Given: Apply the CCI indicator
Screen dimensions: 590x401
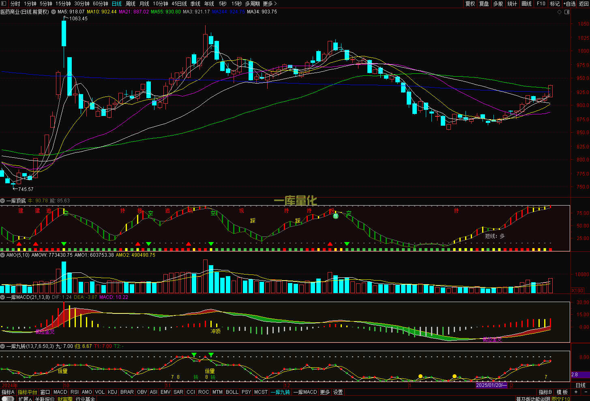Looking at the screenshot, I should point(191,392).
